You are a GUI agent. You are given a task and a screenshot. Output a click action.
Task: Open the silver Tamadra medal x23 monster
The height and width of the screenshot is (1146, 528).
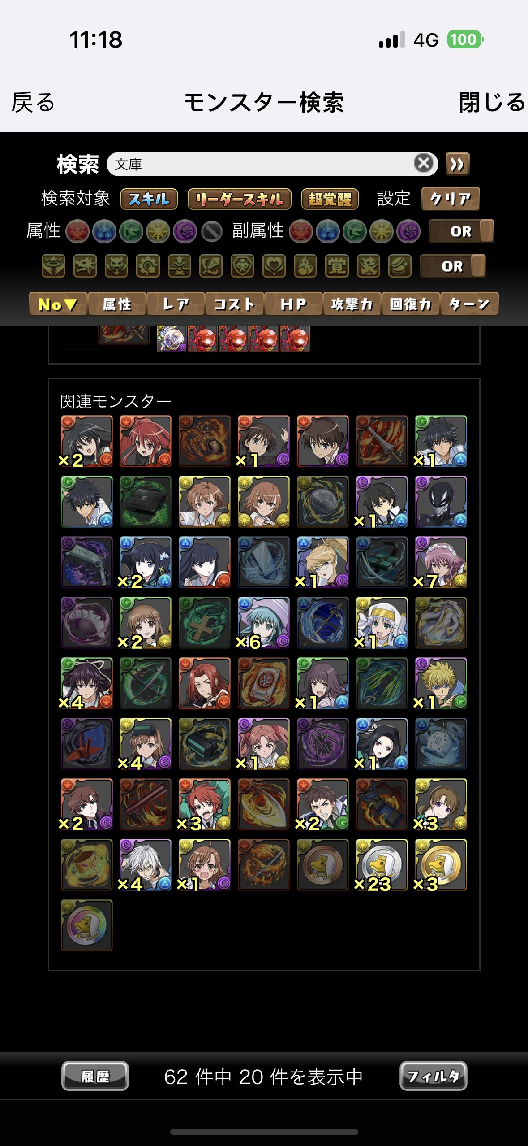(x=382, y=865)
